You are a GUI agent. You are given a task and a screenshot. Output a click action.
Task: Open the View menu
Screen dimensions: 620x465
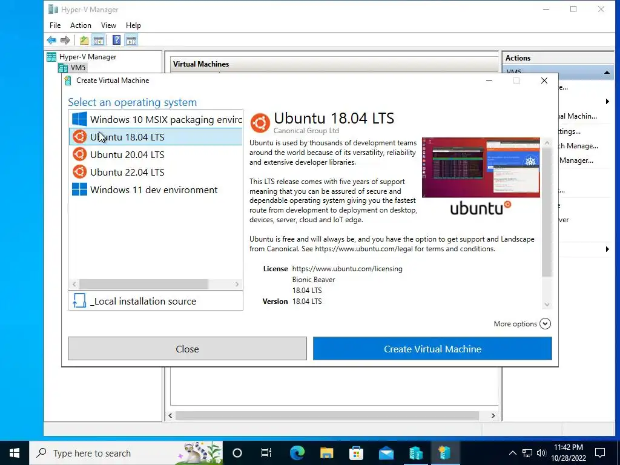click(x=108, y=25)
